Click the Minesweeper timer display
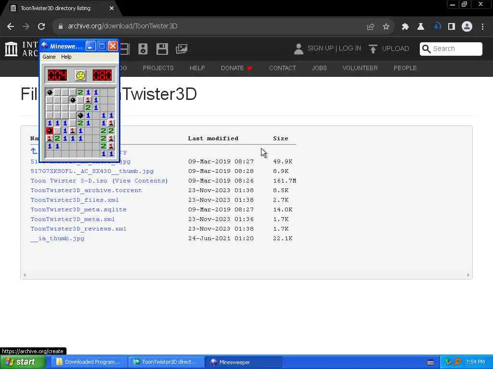Viewport: 493px width, 369px height. pyautogui.click(x=102, y=75)
